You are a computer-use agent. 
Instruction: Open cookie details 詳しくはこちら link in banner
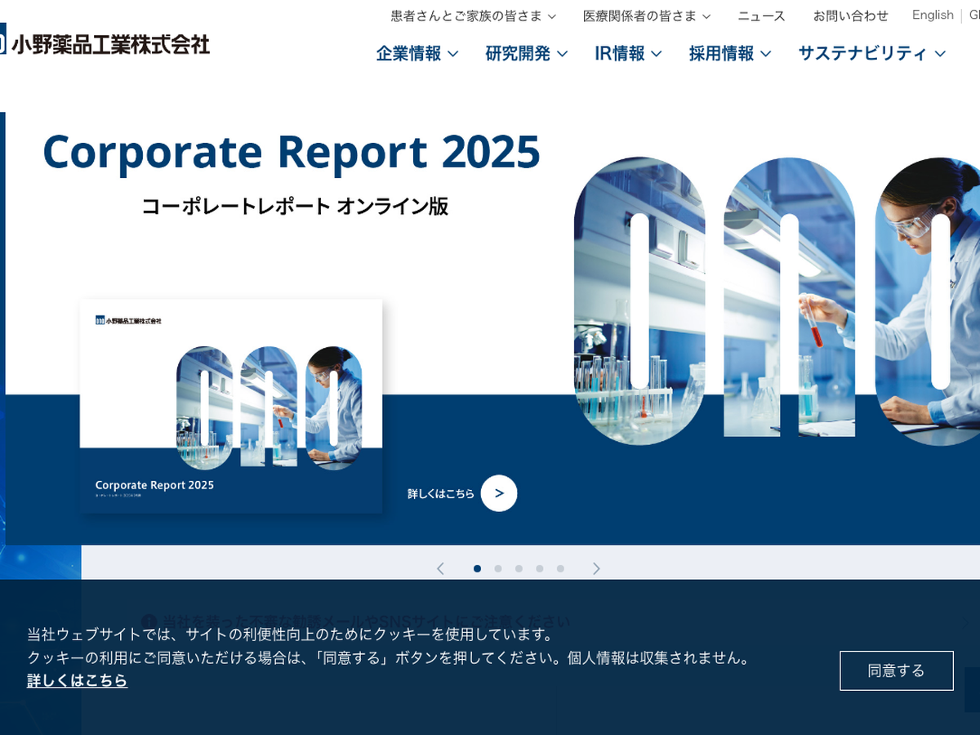click(77, 680)
